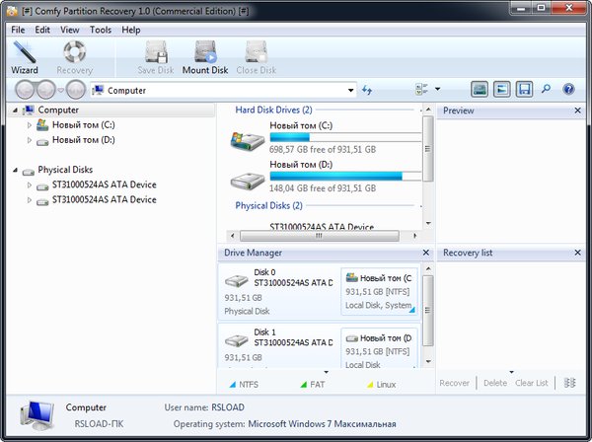592x442 pixels.
Task: Click the vertical scrollbar of drives list
Action: 428,148
